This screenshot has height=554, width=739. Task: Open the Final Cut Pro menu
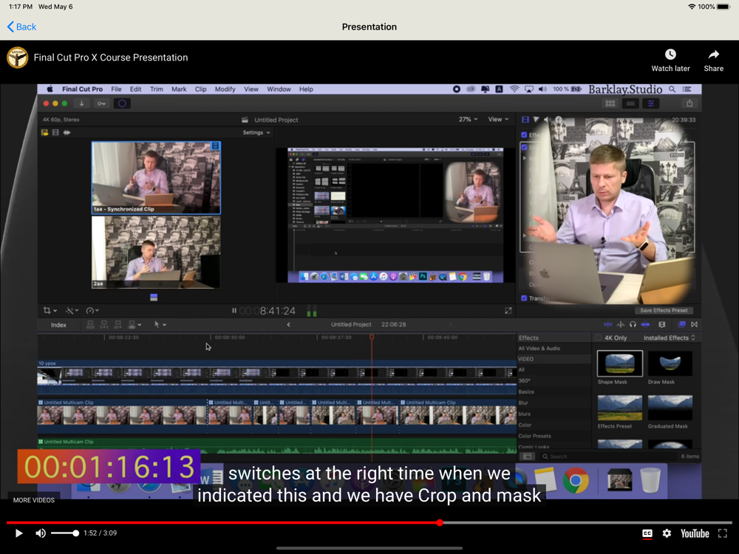[82, 89]
